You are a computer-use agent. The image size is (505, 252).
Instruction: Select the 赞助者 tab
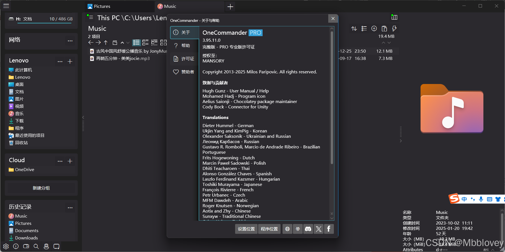(185, 72)
